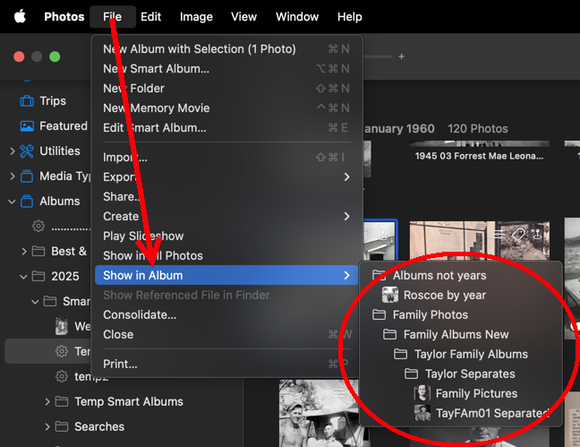The image size is (580, 447).
Task: Click keyword tag icon on thumbnail
Action: pos(518,234)
